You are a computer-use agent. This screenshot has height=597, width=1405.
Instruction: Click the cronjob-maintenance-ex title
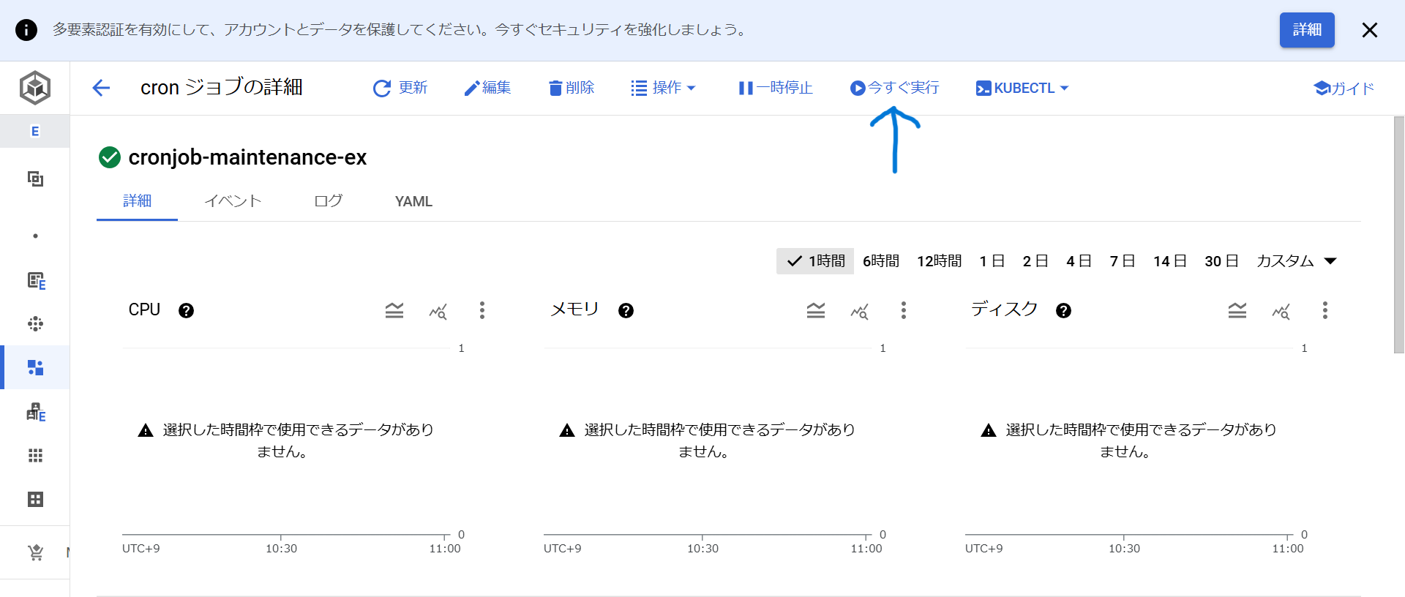click(x=247, y=157)
